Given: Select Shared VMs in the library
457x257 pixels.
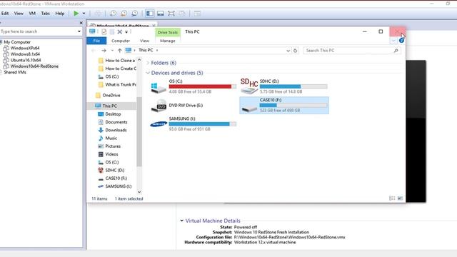Looking at the screenshot, I should 15,72.
